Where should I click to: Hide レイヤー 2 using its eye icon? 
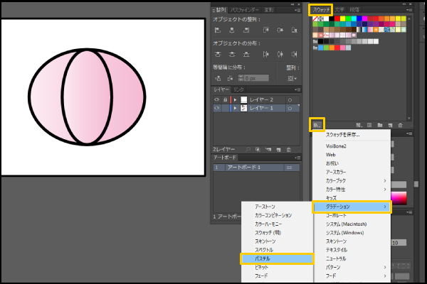coord(217,99)
